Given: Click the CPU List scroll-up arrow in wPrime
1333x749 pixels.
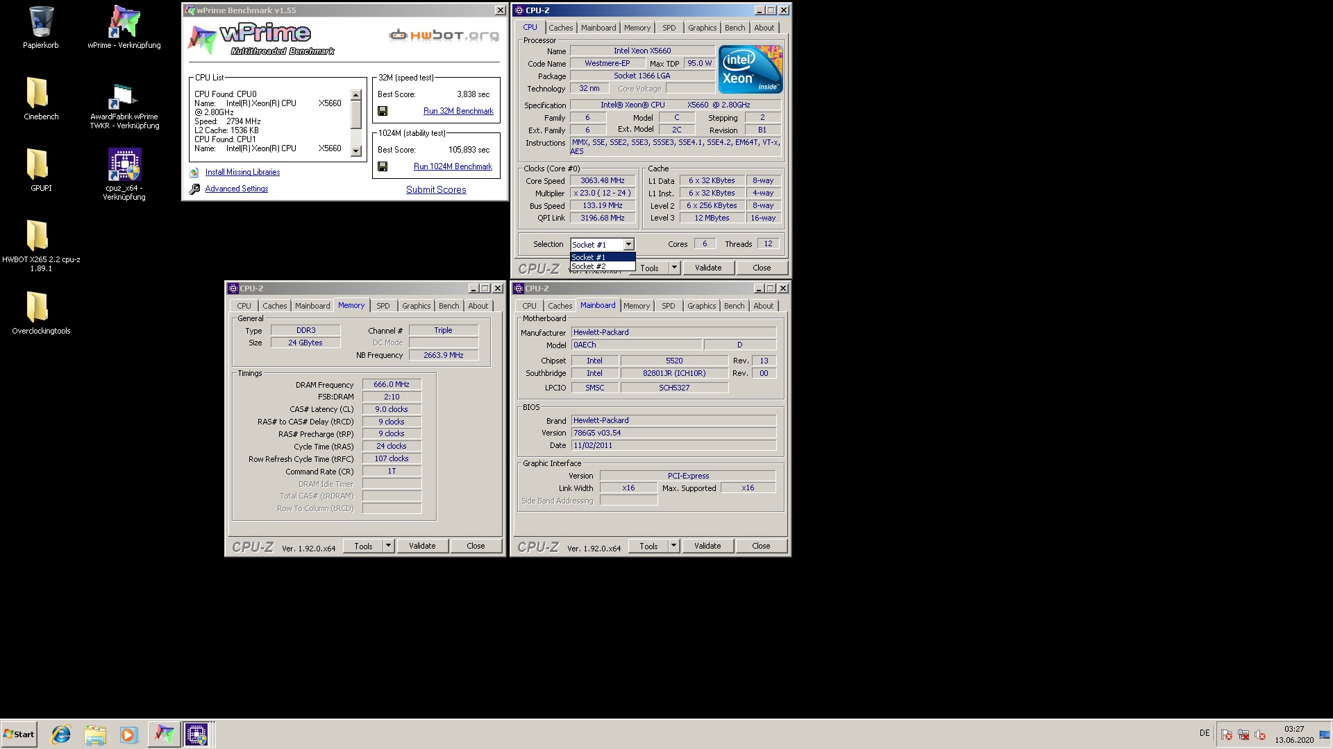Looking at the screenshot, I should point(356,95).
